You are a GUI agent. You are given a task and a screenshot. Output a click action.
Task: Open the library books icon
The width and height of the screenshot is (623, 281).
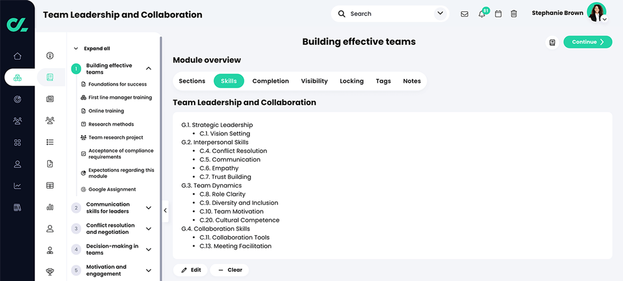pyautogui.click(x=17, y=207)
